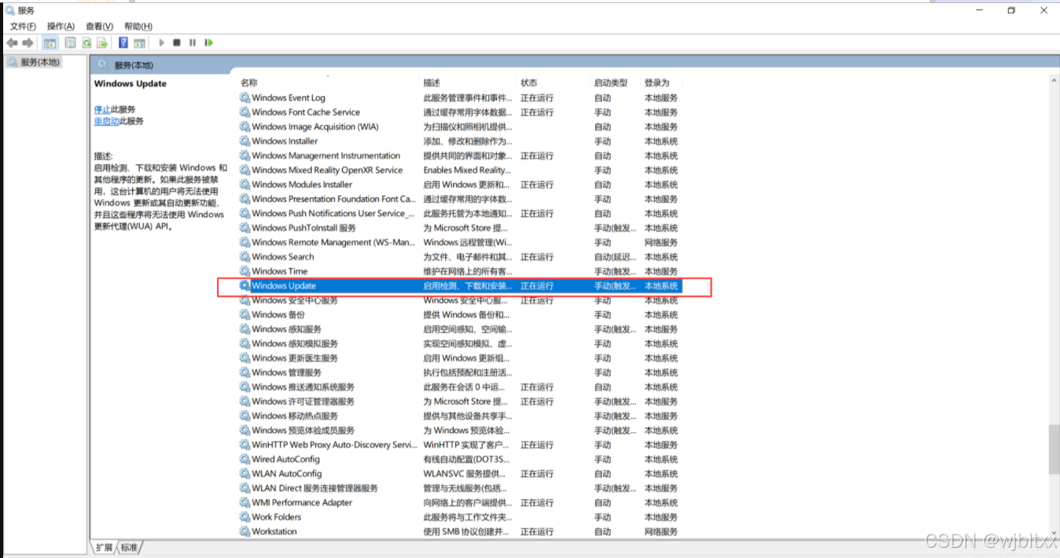Image resolution: width=1060 pixels, height=558 pixels.
Task: Open the blue Help question mark icon
Action: click(123, 42)
